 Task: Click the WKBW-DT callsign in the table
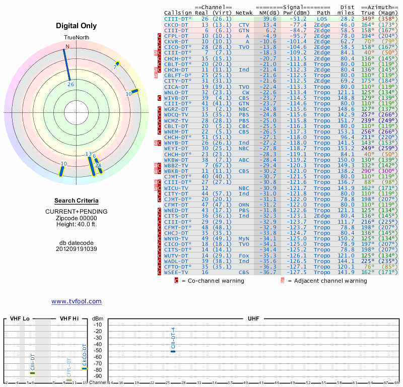(x=176, y=160)
